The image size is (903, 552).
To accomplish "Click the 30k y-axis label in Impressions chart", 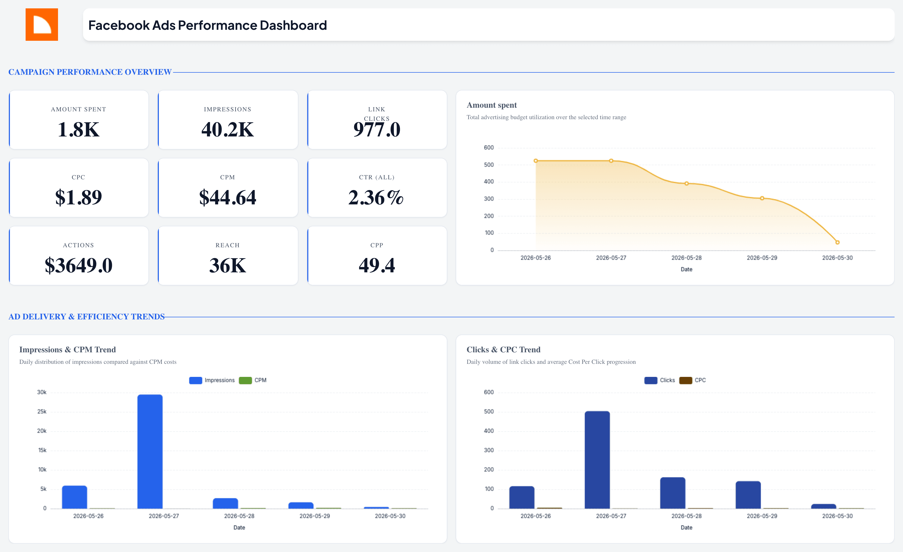I will point(42,393).
